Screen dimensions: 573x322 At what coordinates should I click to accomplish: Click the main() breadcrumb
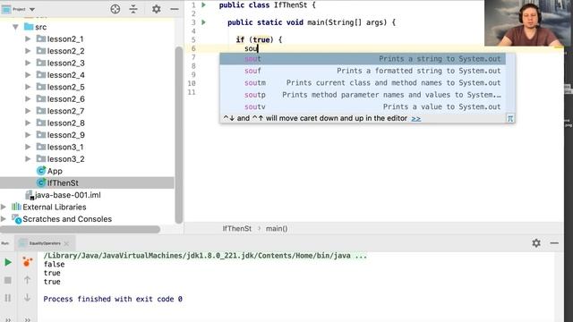[x=277, y=229]
